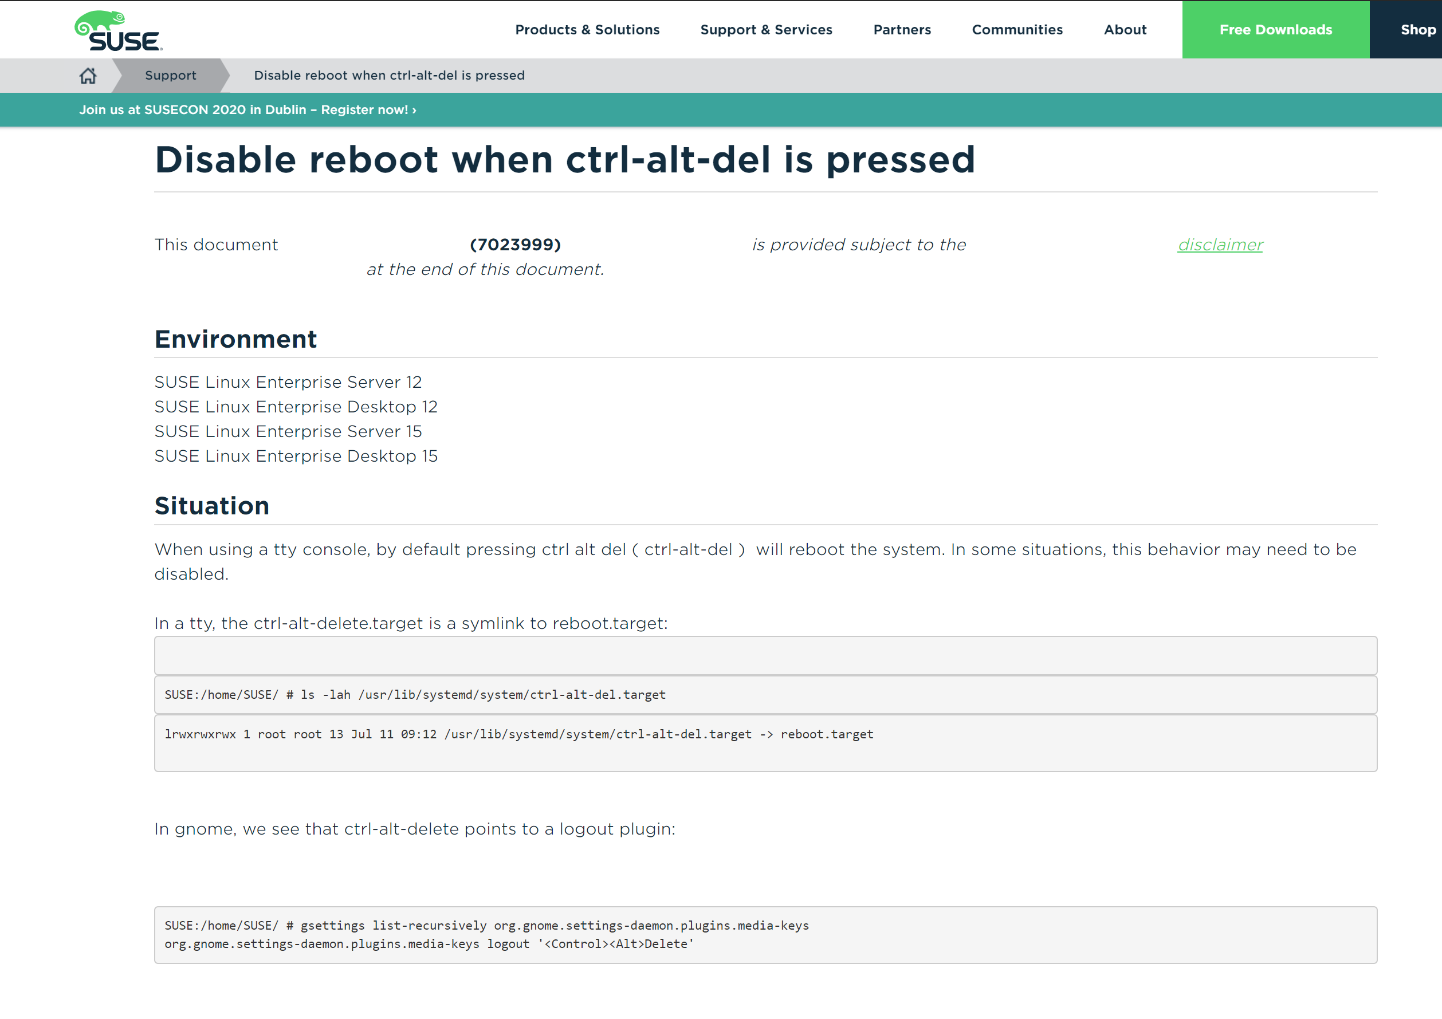
Task: Click the empty code box
Action: pyautogui.click(x=765, y=655)
